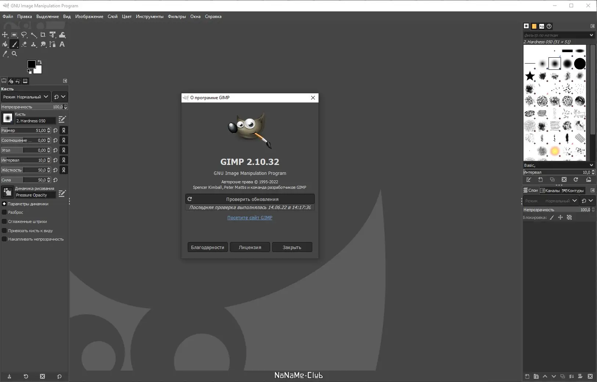
Task: Click the foreground black color swatch
Action: pos(31,64)
